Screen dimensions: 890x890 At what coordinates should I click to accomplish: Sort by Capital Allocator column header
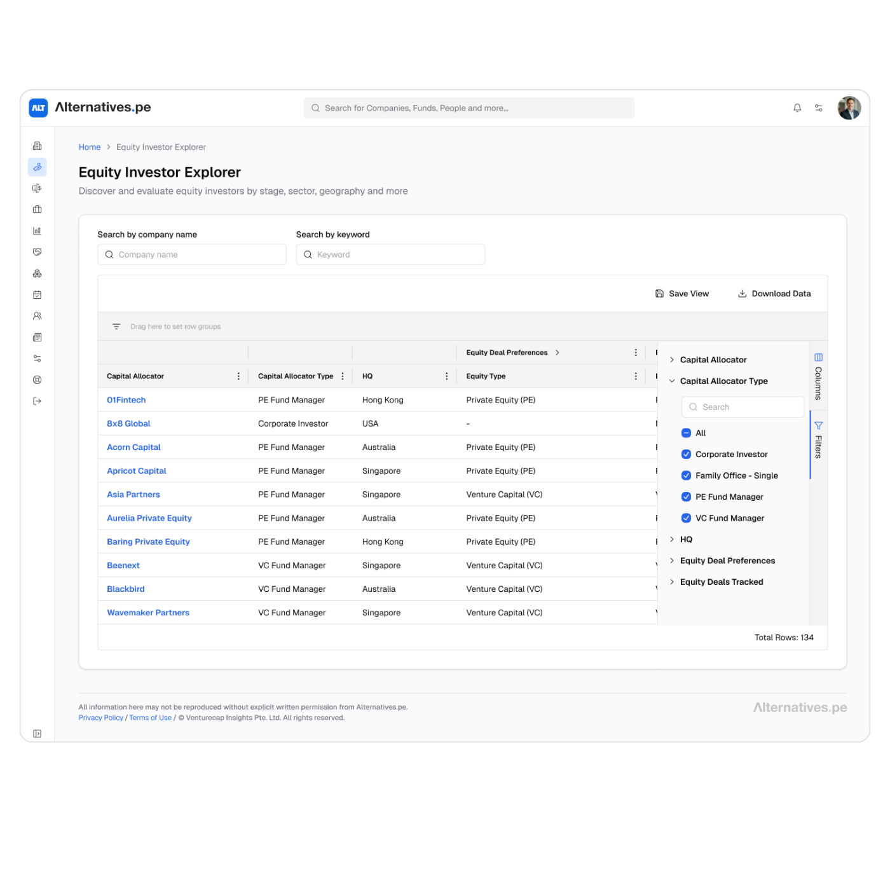click(135, 376)
